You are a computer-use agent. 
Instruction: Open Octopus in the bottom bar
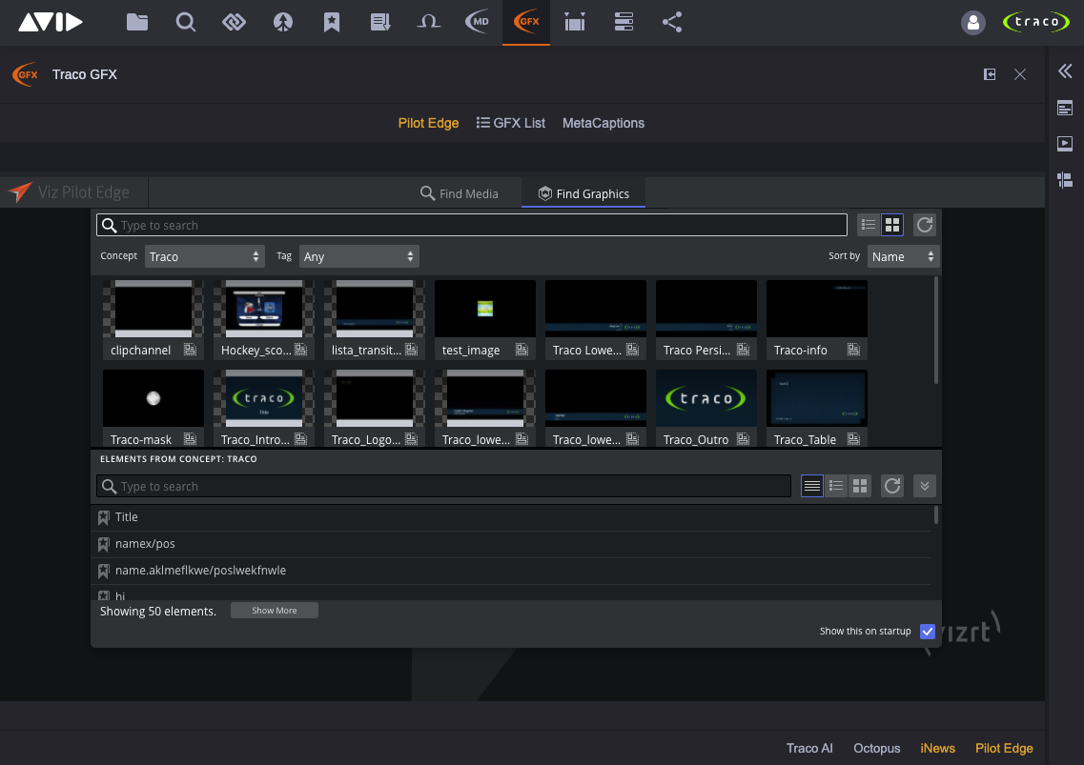(876, 749)
